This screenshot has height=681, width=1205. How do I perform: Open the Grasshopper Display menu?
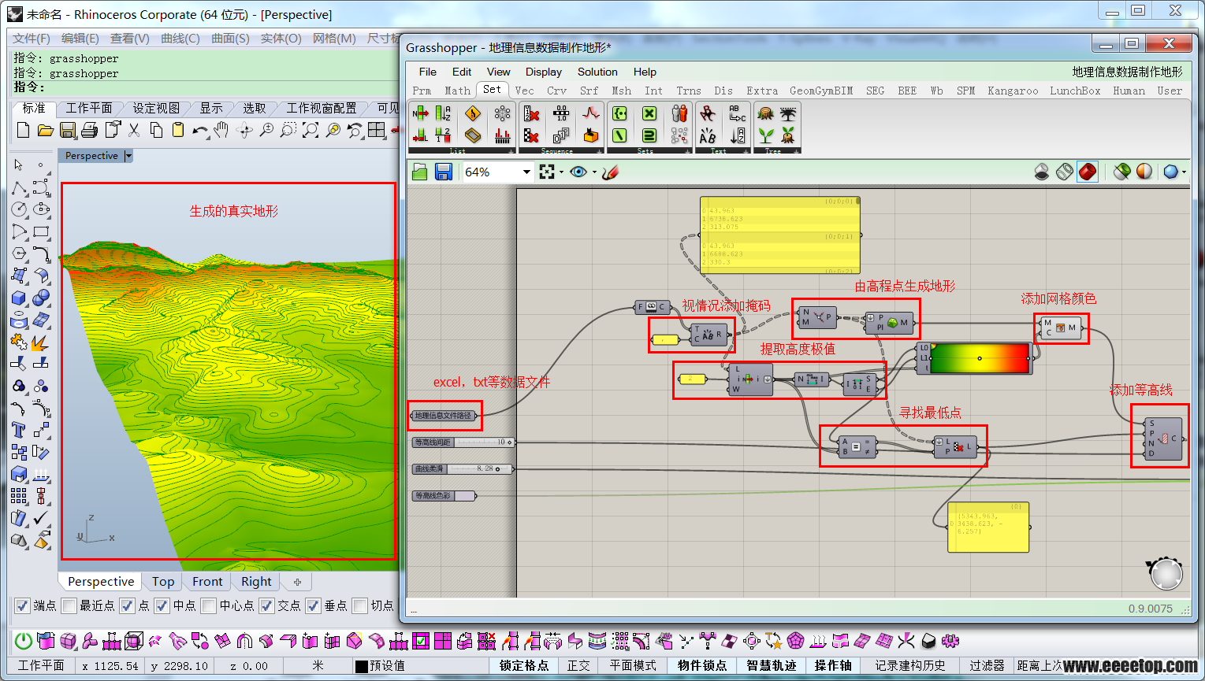(544, 72)
